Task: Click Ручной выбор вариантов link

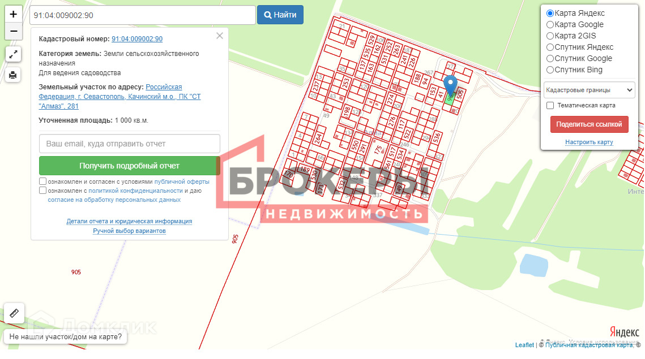Action: pyautogui.click(x=129, y=231)
